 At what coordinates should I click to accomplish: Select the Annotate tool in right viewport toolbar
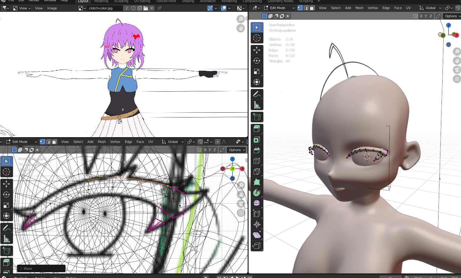[257, 94]
